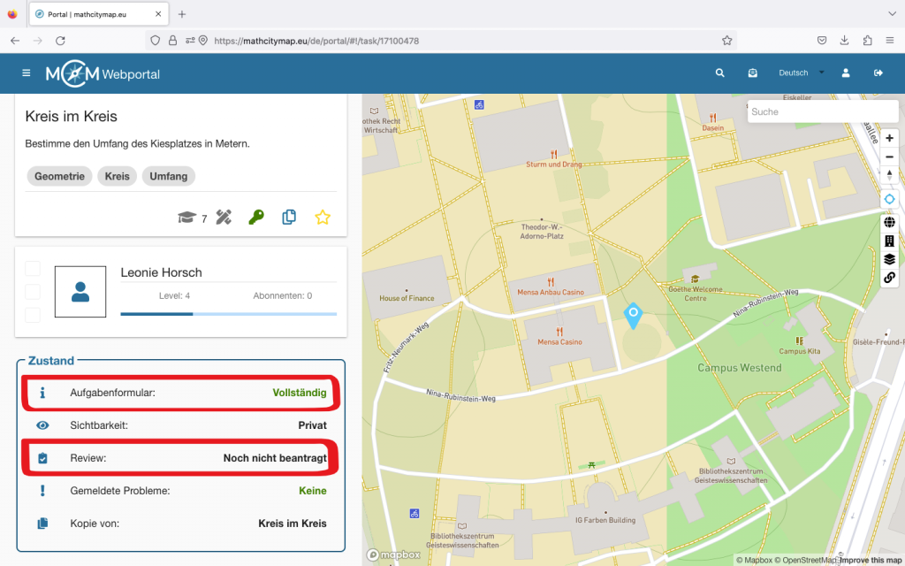Open the user account icon in header
Viewport: 905px width, 566px height.
pos(846,73)
